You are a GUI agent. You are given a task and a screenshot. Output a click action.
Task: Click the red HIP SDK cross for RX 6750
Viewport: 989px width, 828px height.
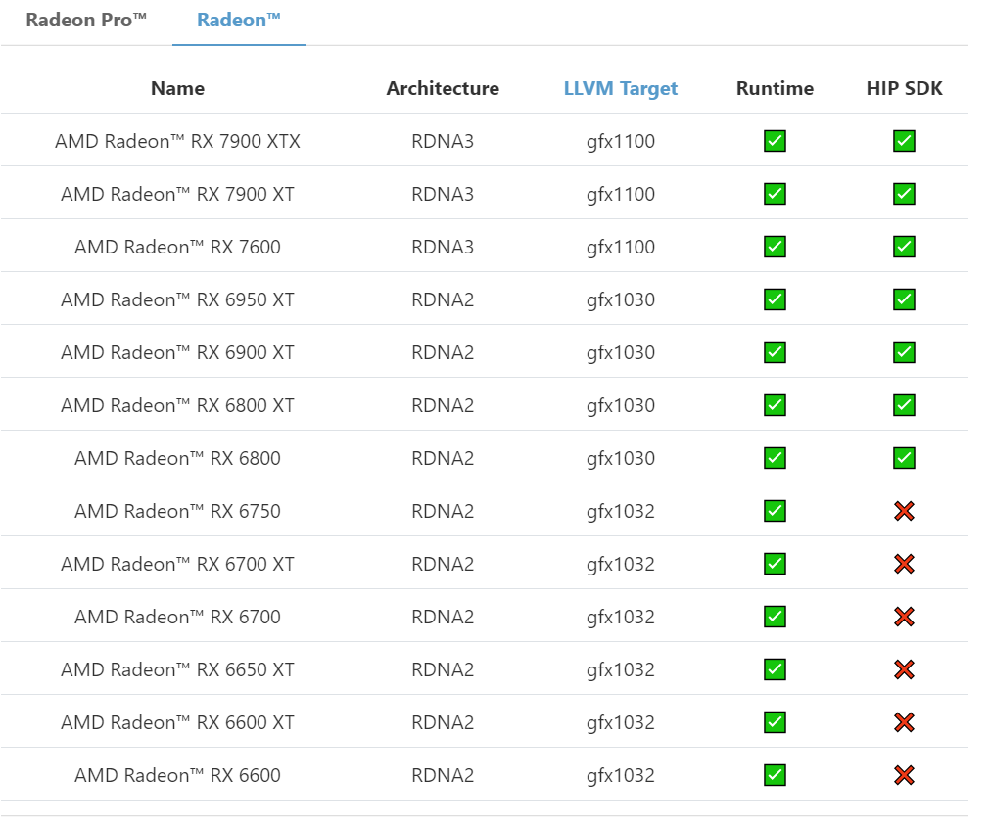(x=905, y=512)
